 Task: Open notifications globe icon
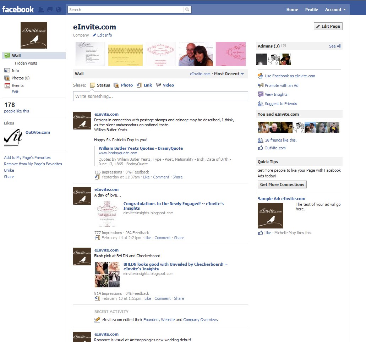click(59, 10)
